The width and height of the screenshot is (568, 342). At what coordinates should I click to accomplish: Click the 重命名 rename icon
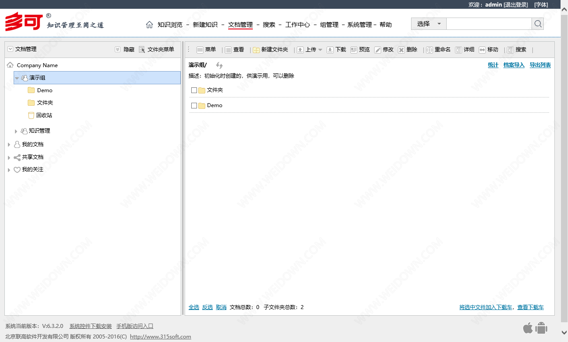430,50
